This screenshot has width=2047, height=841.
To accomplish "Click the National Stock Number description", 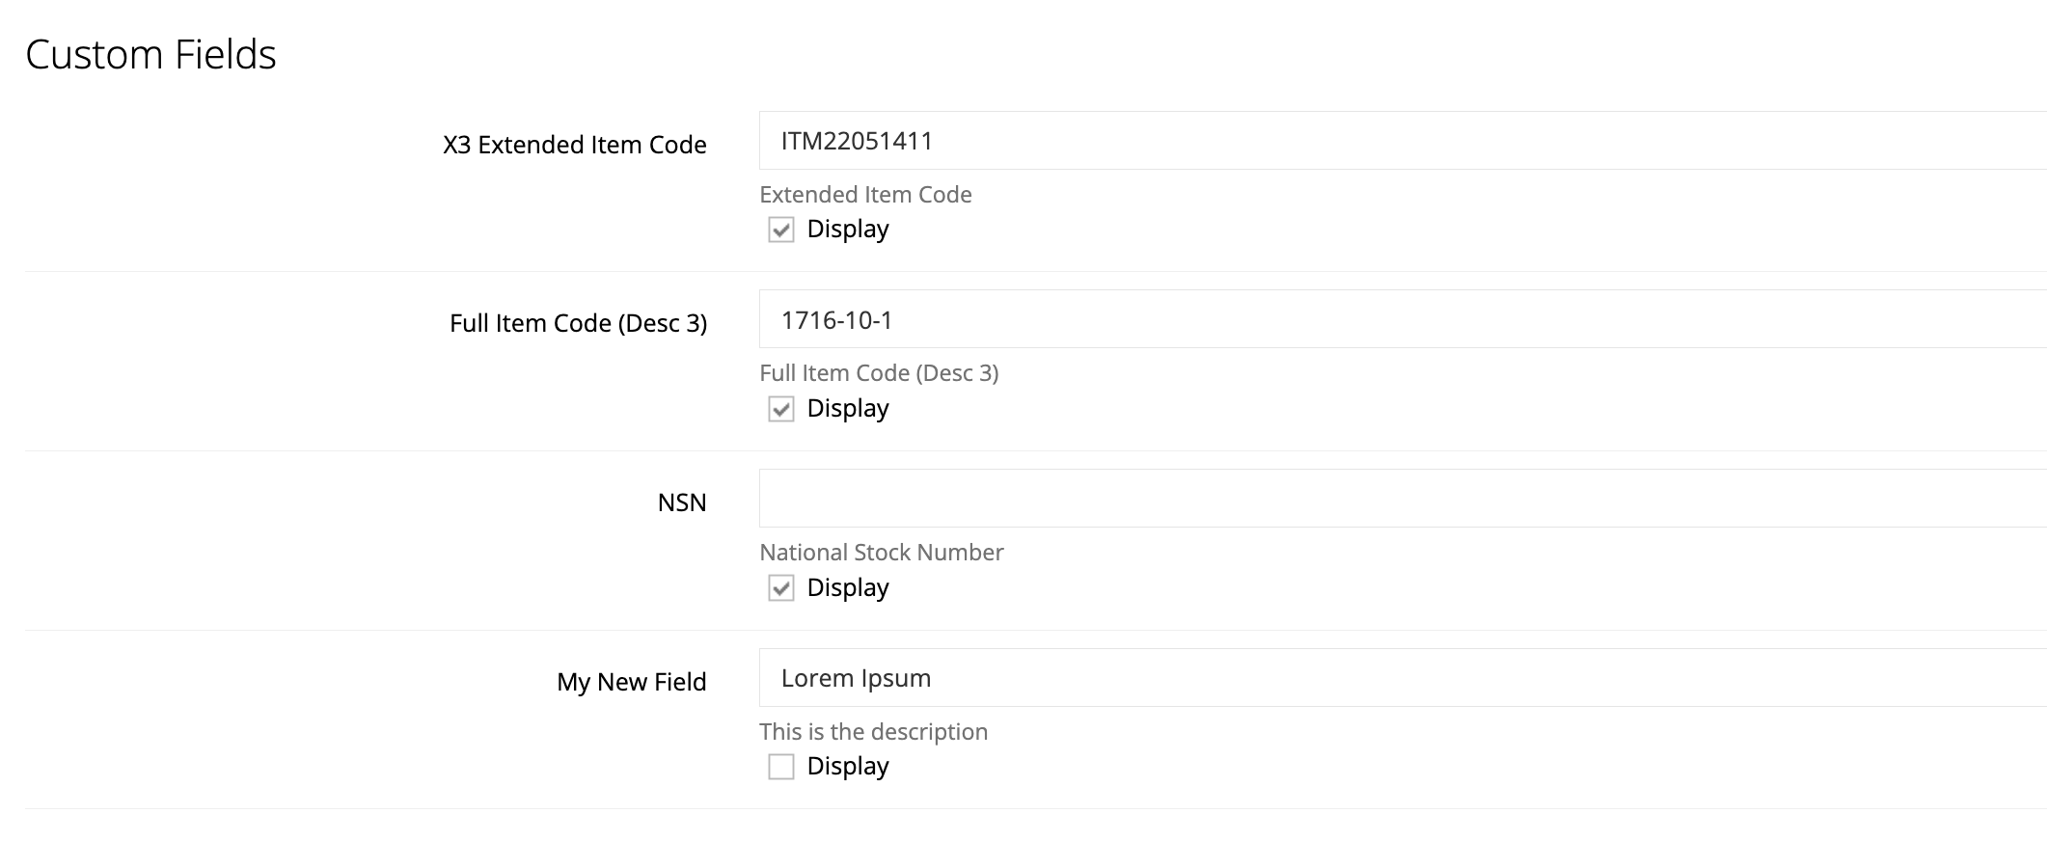I will click(x=882, y=553).
